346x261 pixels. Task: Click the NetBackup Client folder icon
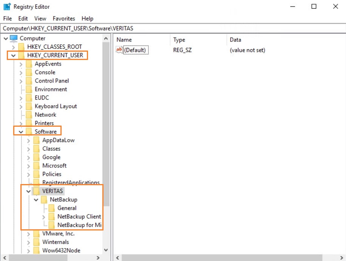[x=52, y=217]
